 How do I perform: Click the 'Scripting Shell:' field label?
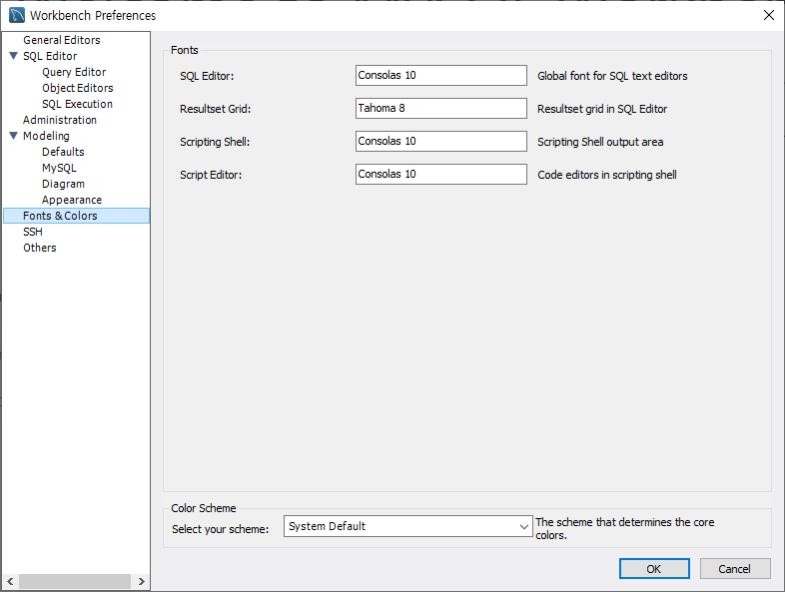tap(215, 142)
